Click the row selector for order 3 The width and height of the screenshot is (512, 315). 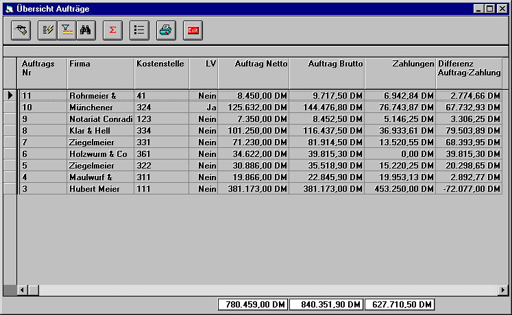(x=10, y=189)
